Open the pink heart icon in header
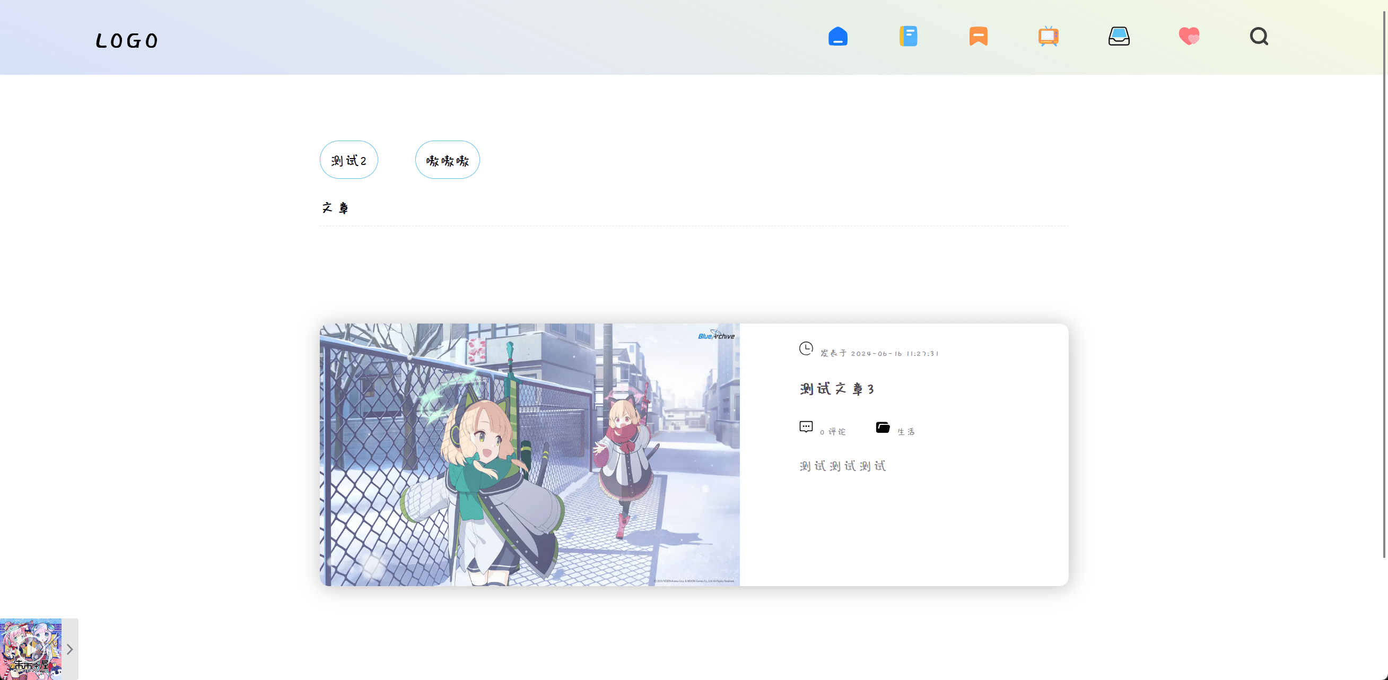This screenshot has width=1388, height=680. click(1189, 36)
